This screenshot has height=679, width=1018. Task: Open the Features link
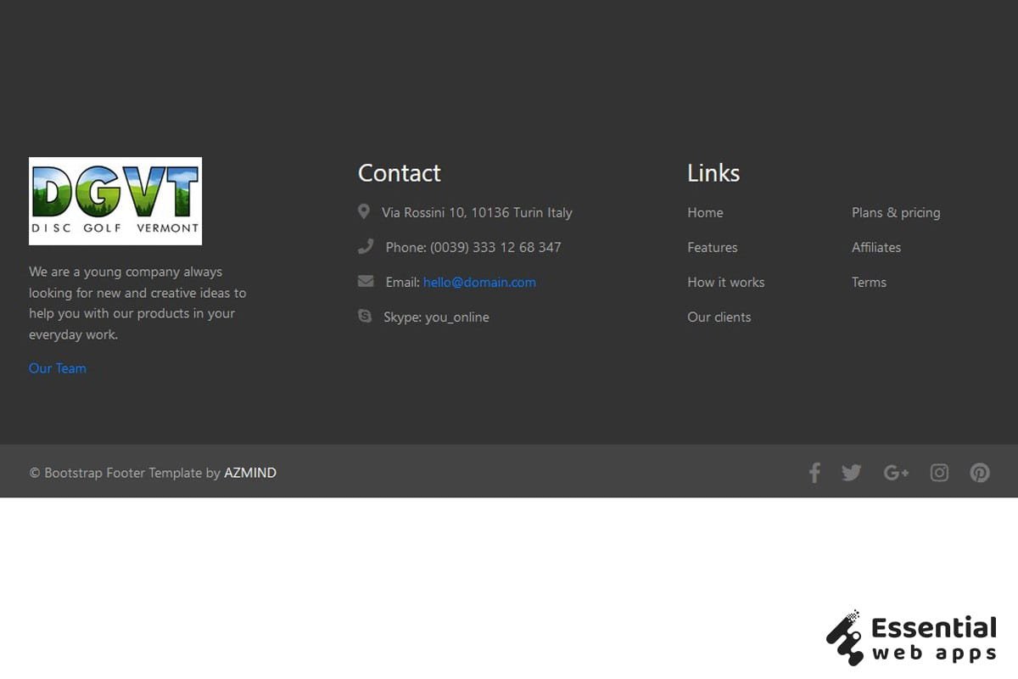713,248
